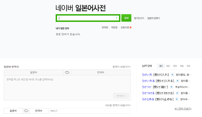
Task: Click 내가 찾은 단어 heading
Action: pos(62,28)
